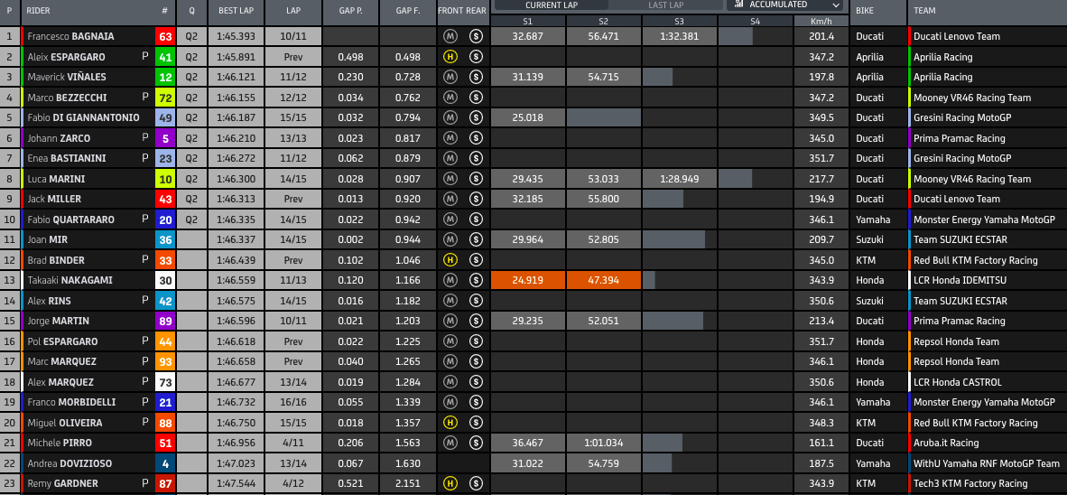Screen dimensions: 1067x495
Task: Click Oliveira's yellow hard front tyre icon
Action: point(450,423)
